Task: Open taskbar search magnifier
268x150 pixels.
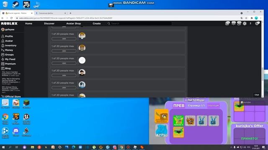Action: 10,147
